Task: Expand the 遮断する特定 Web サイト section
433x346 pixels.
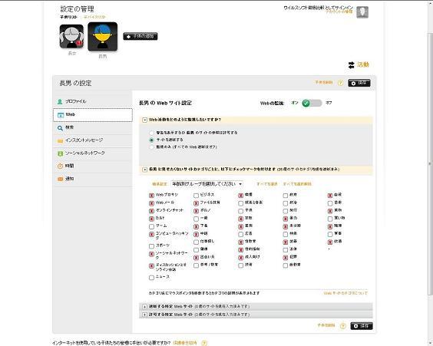Action: pos(144,307)
